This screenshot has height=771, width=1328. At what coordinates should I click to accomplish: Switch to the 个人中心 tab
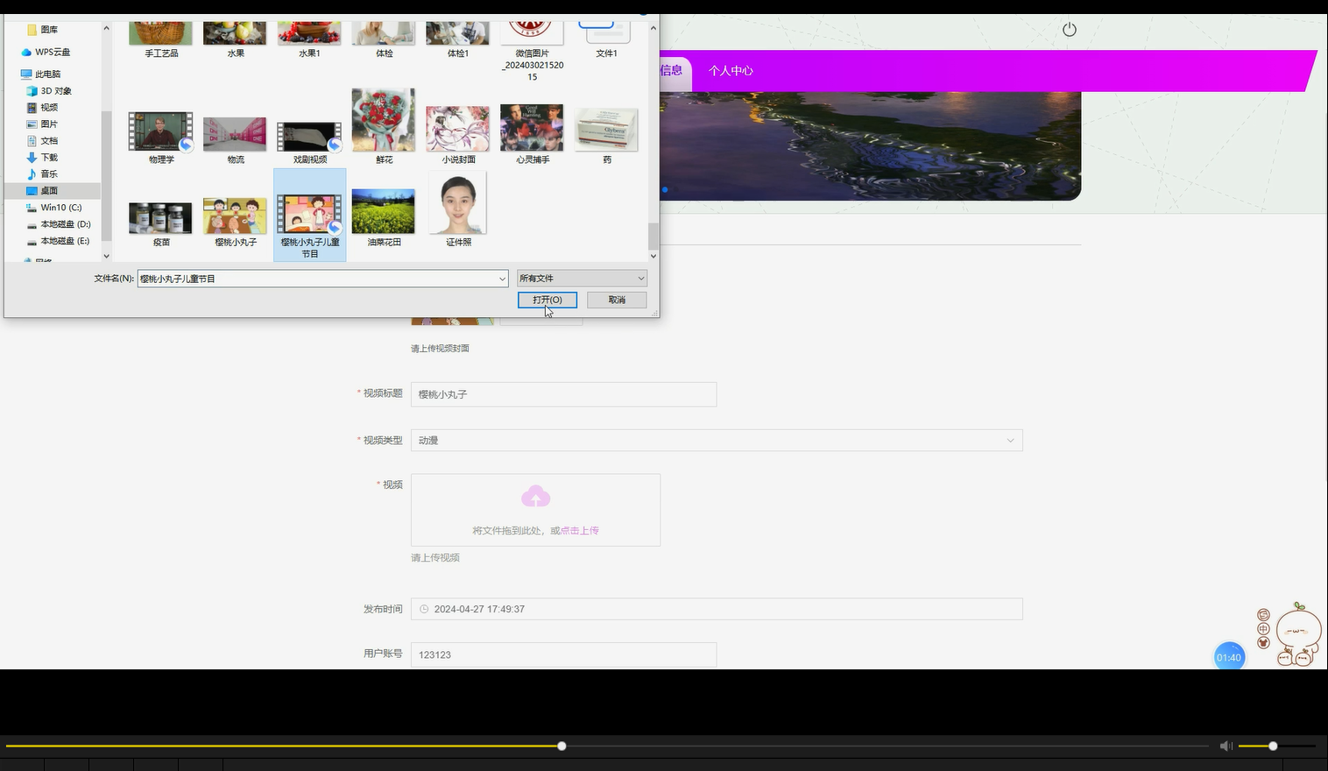pyautogui.click(x=731, y=71)
